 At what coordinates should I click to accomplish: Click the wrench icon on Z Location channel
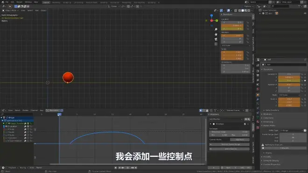[x=25, y=126]
